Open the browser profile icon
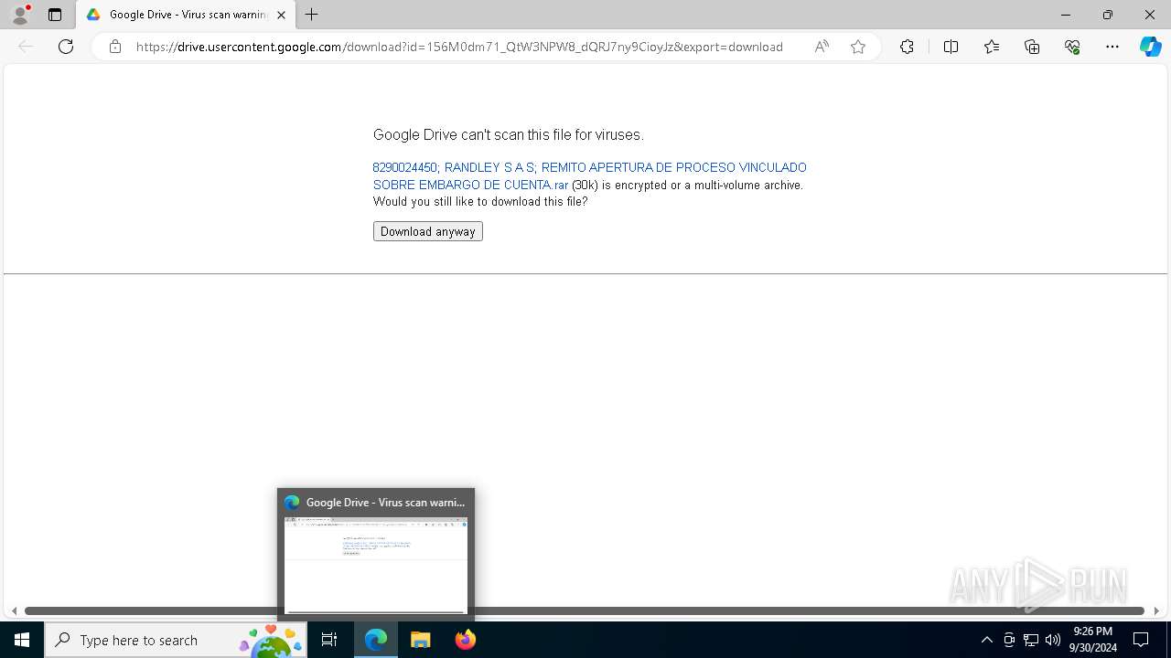The width and height of the screenshot is (1171, 658). click(20, 15)
